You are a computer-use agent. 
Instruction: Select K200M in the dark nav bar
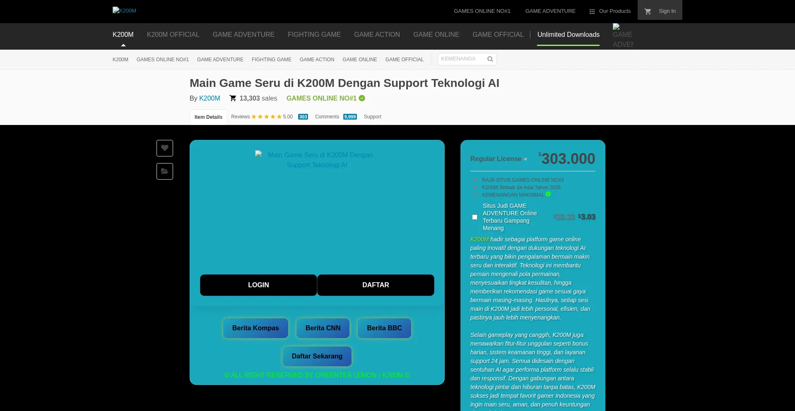(x=123, y=35)
